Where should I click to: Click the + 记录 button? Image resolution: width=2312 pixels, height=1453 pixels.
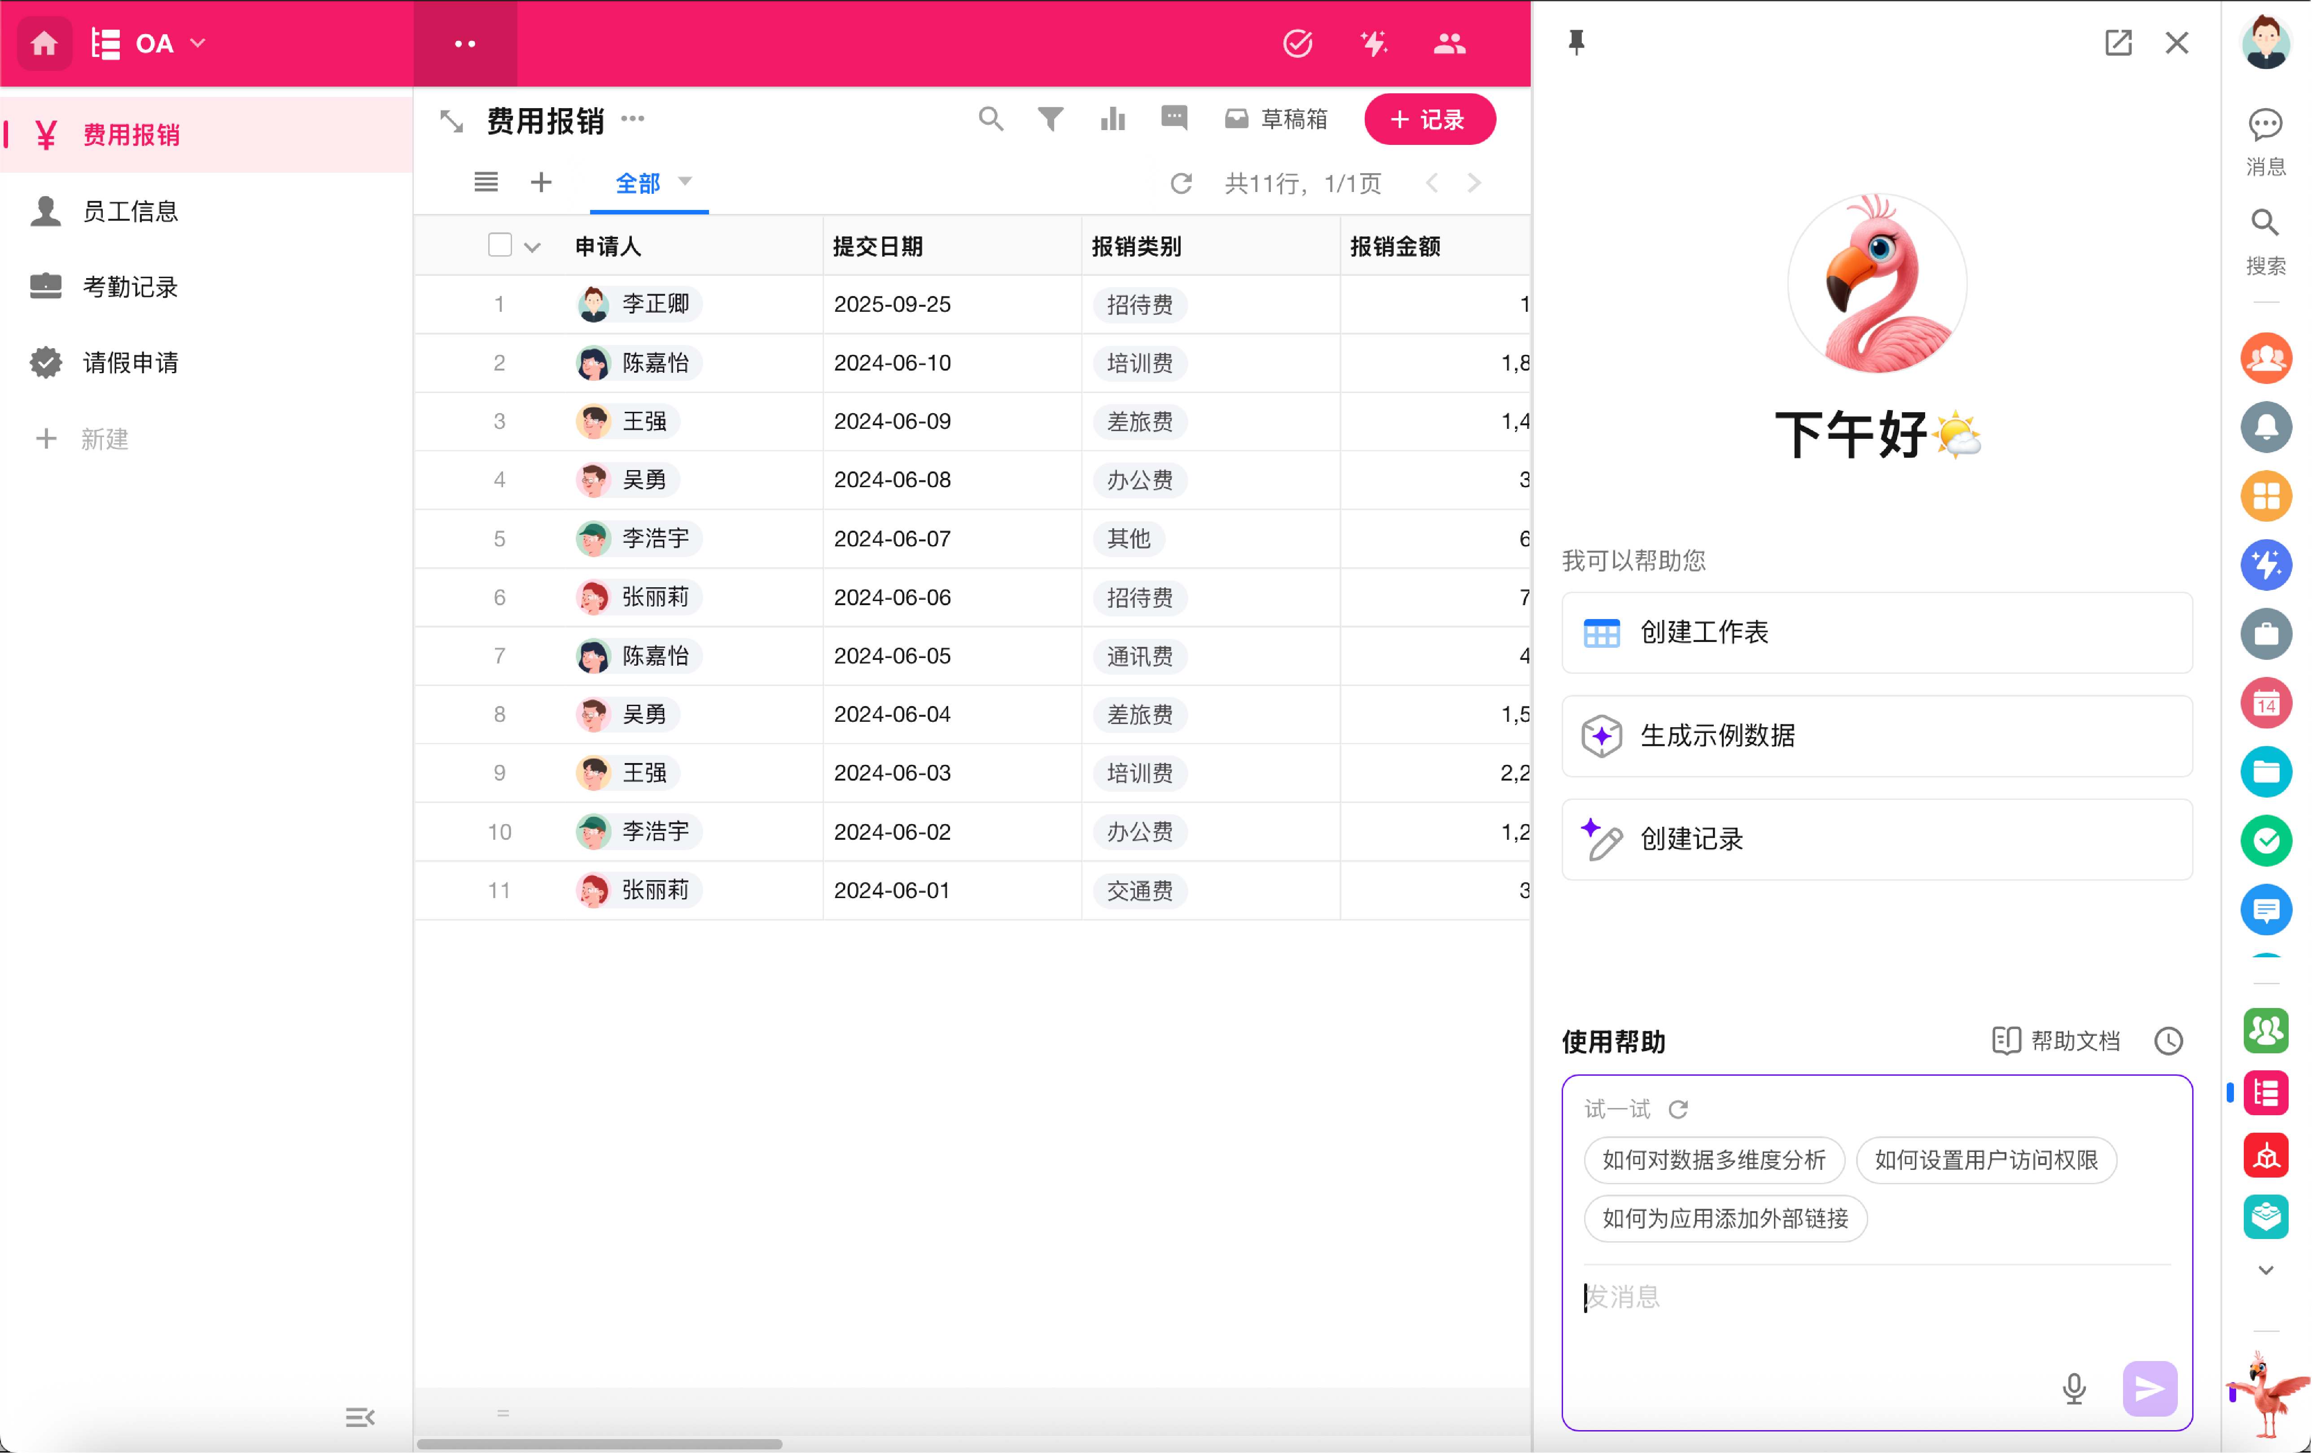pos(1429,120)
